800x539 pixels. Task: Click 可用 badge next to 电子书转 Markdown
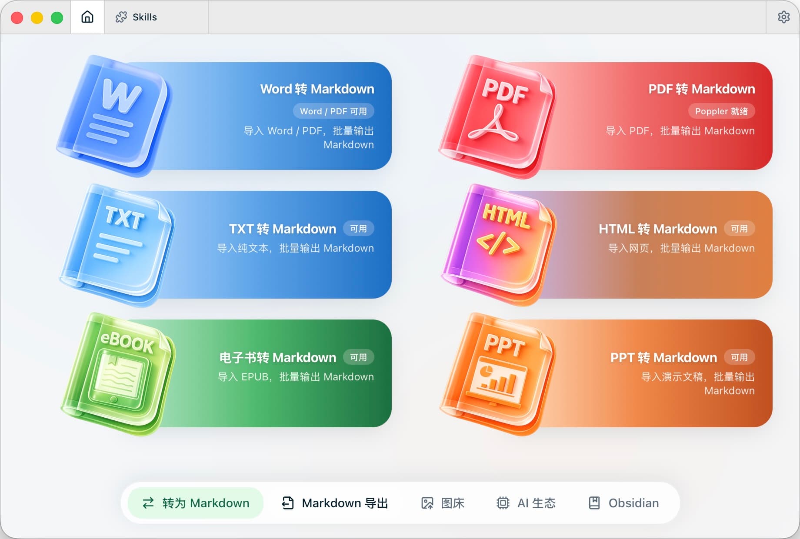[x=359, y=357]
